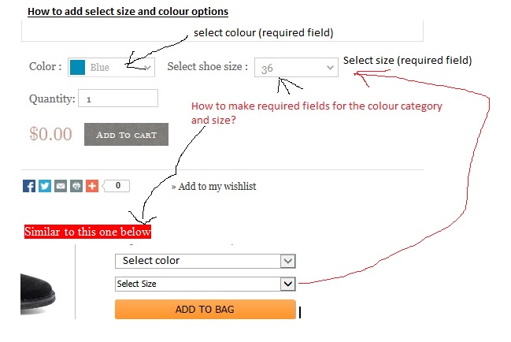Viewport: 511px width, 342px height.
Task: Click the print icon
Action: click(76, 186)
